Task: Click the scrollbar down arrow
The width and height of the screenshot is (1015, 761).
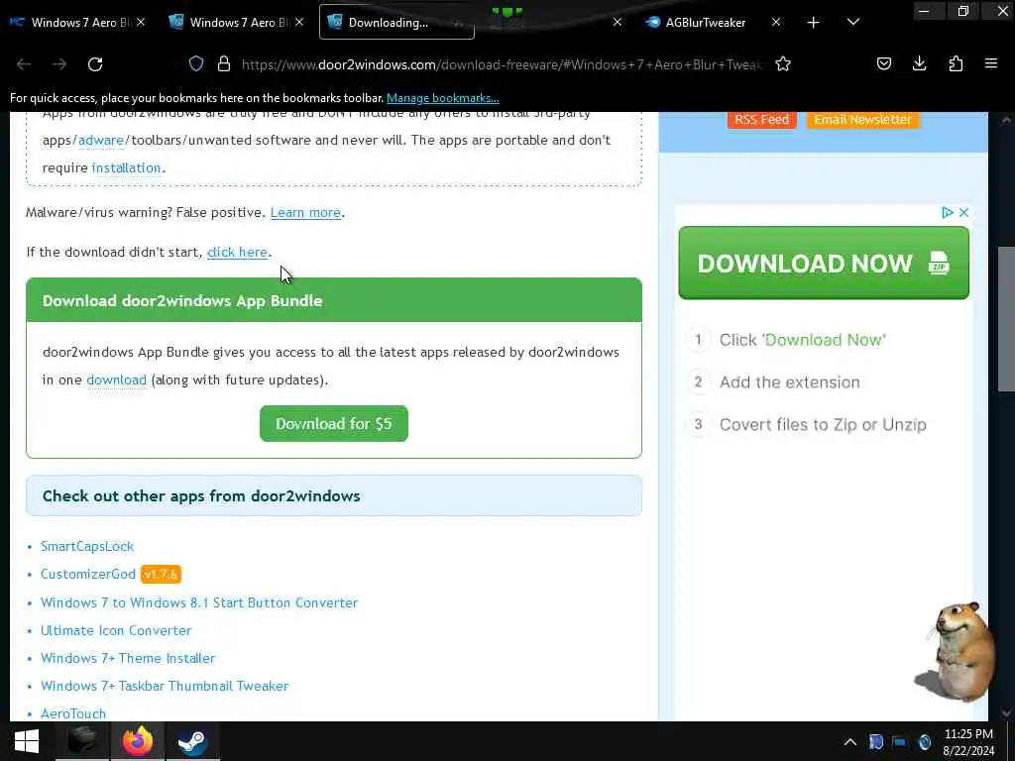Action: (1006, 713)
